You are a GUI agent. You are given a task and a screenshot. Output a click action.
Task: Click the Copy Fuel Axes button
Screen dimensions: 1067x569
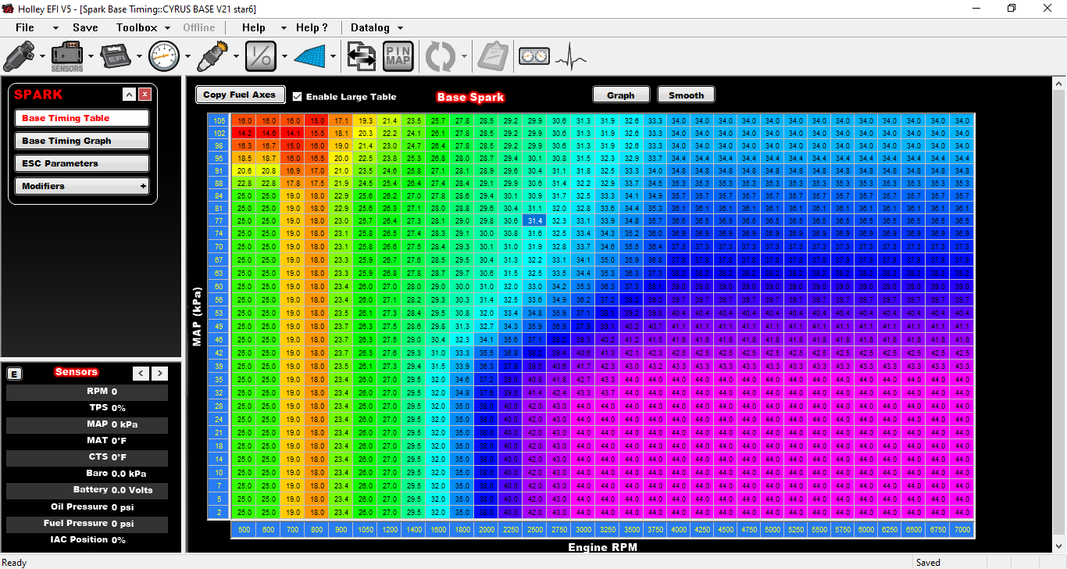[x=240, y=95]
